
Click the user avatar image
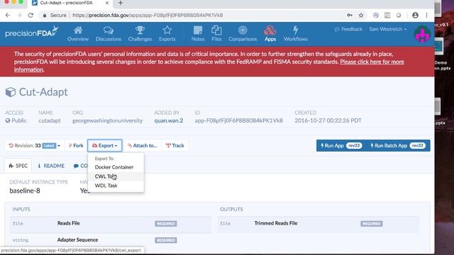422,34
